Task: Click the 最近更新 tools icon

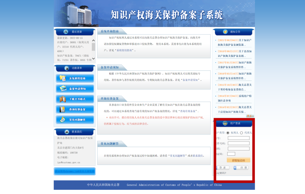Action: [x=66, y=32]
